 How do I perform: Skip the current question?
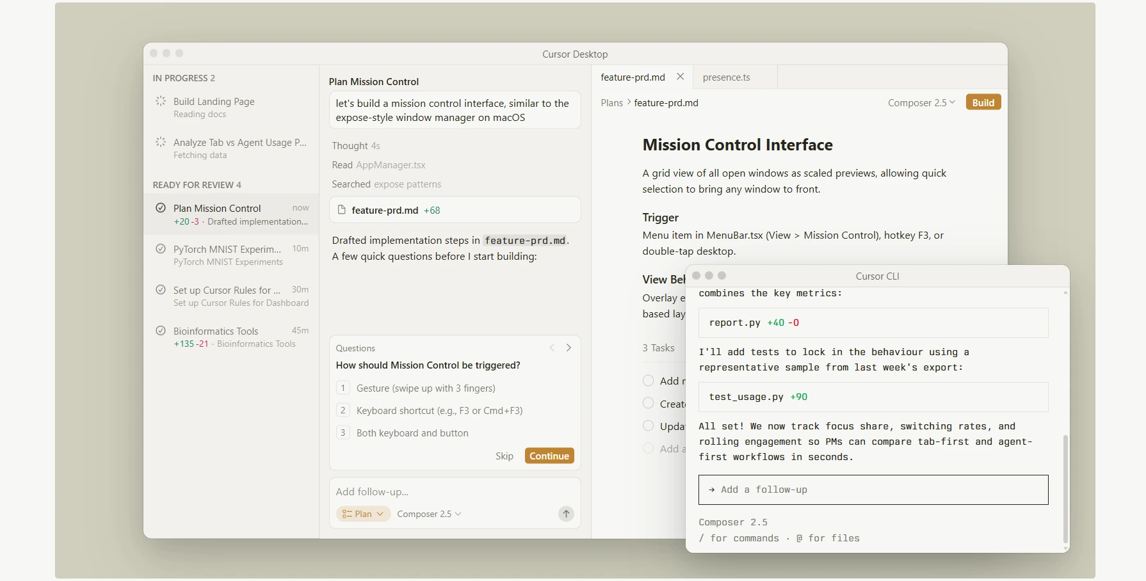coord(504,456)
